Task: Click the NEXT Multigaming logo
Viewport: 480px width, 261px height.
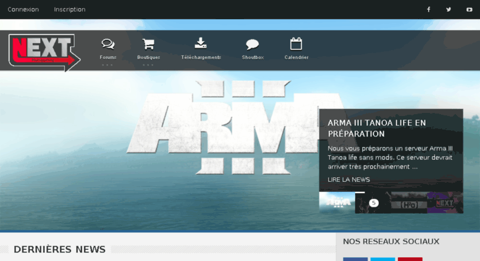Action: coord(44,52)
